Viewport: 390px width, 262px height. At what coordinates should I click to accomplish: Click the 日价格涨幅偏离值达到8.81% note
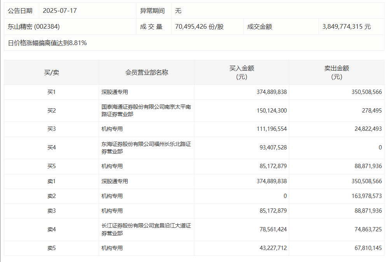pos(47,43)
